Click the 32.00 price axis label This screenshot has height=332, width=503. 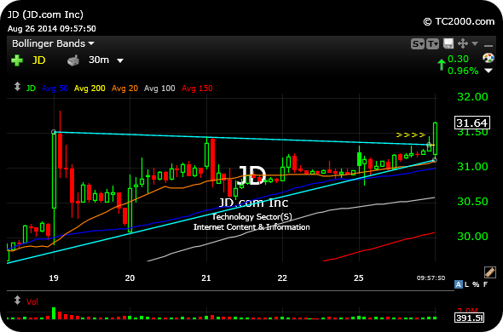[x=472, y=97]
